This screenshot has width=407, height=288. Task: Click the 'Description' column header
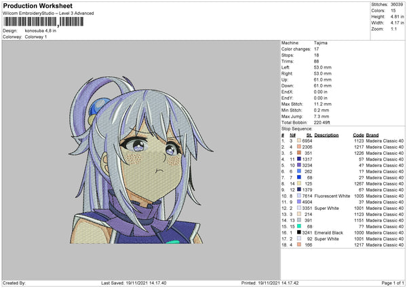coord(326,135)
